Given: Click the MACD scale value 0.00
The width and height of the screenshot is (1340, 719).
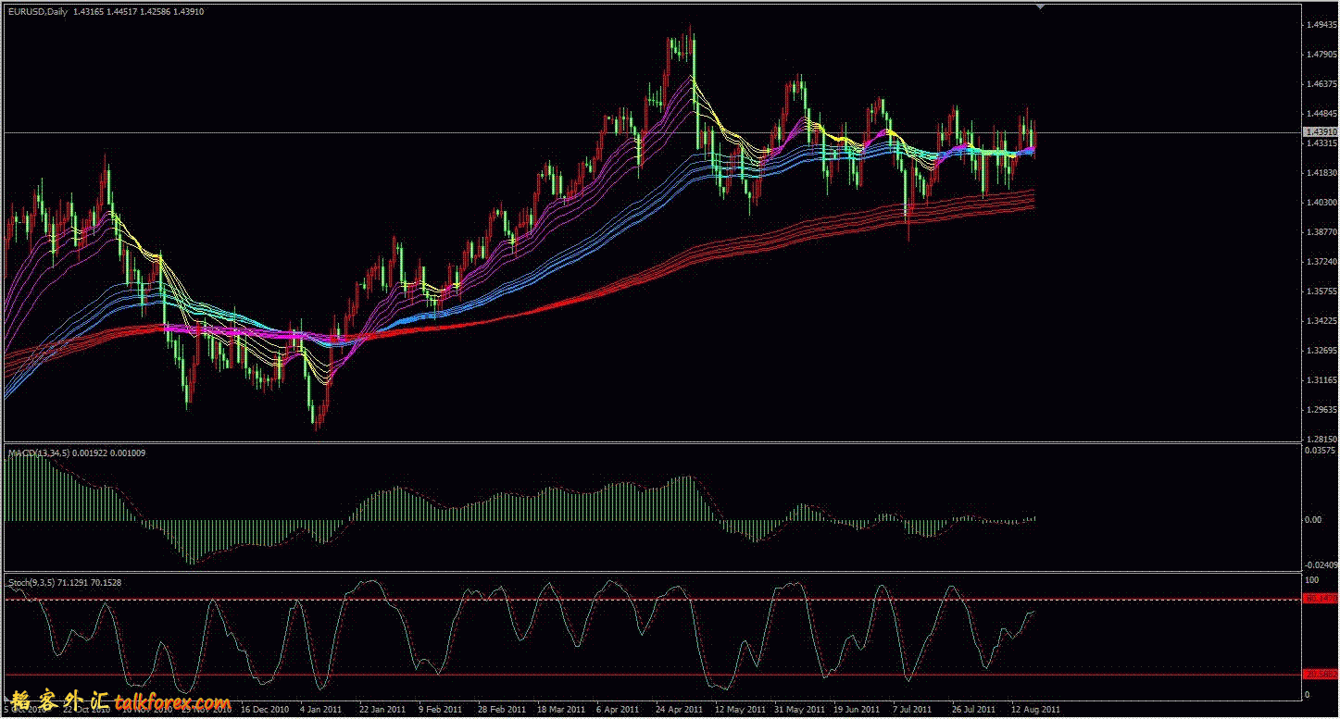Looking at the screenshot, I should [1313, 519].
